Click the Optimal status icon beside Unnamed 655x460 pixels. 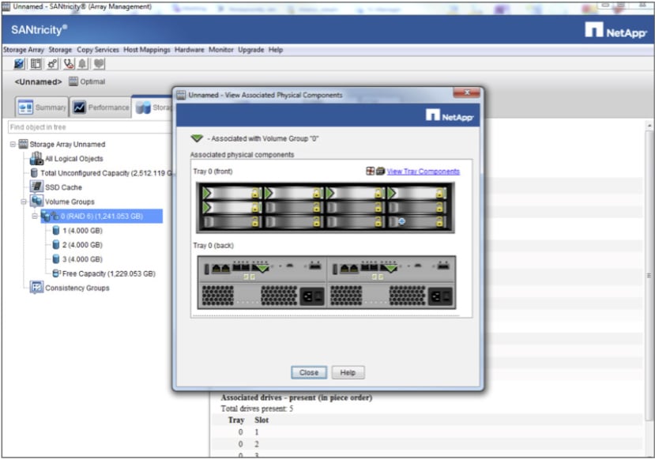(73, 81)
